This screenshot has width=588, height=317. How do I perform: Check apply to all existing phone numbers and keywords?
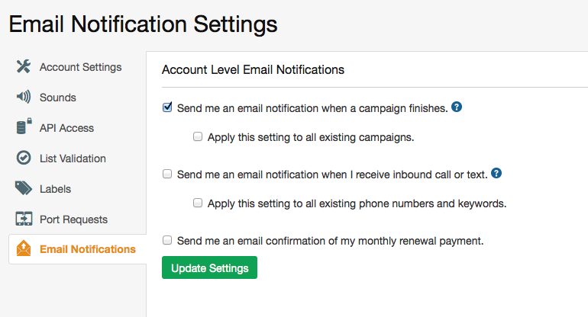point(198,203)
